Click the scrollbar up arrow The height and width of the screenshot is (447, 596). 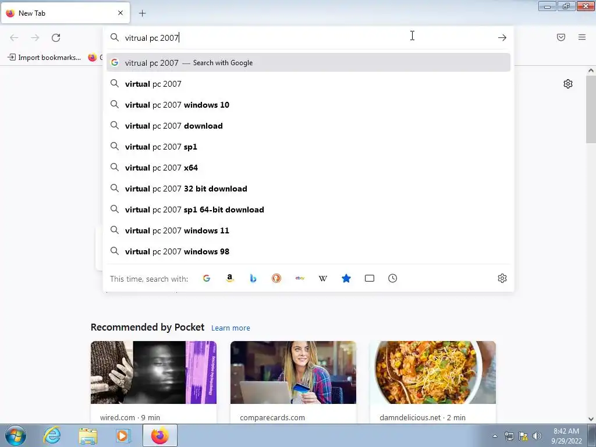coord(591,70)
